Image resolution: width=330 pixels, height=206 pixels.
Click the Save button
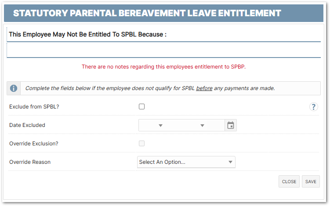click(311, 181)
